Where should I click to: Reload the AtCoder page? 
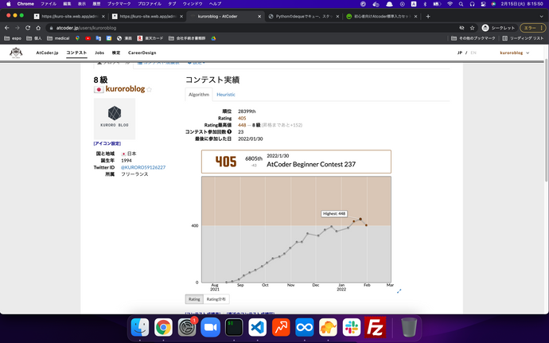(x=28, y=28)
